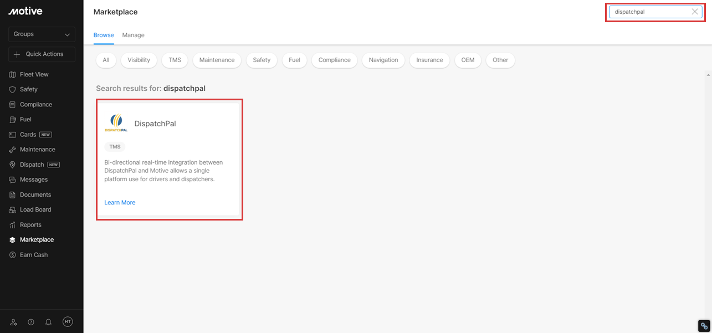Switch to the Browse tab
Screen dimensions: 712x333
coord(104,35)
